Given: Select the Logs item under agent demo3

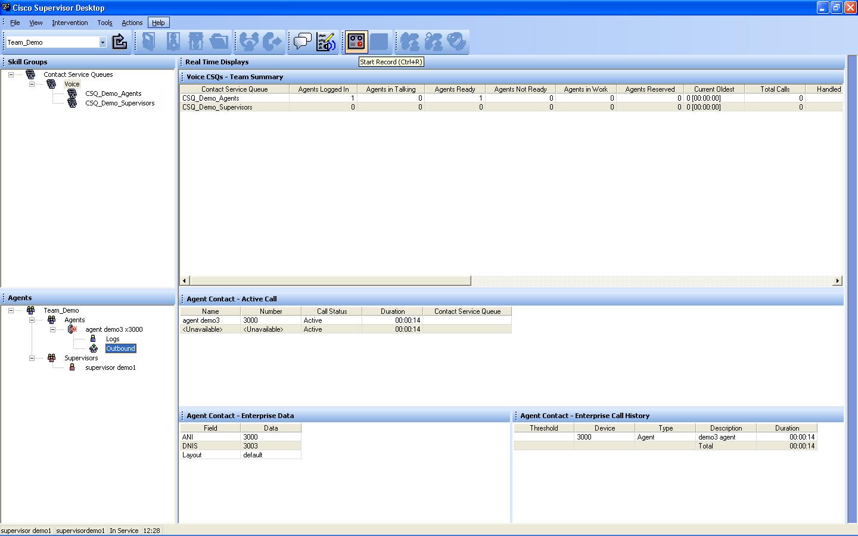Looking at the screenshot, I should 113,339.
